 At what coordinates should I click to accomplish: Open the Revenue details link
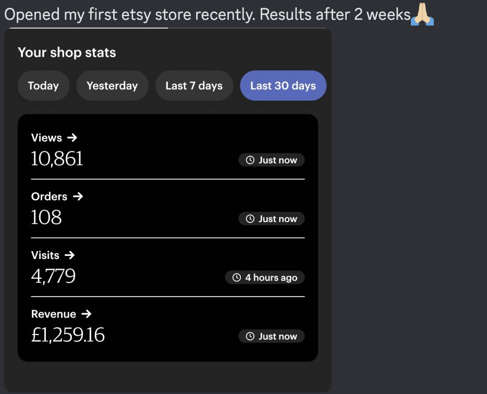53,314
